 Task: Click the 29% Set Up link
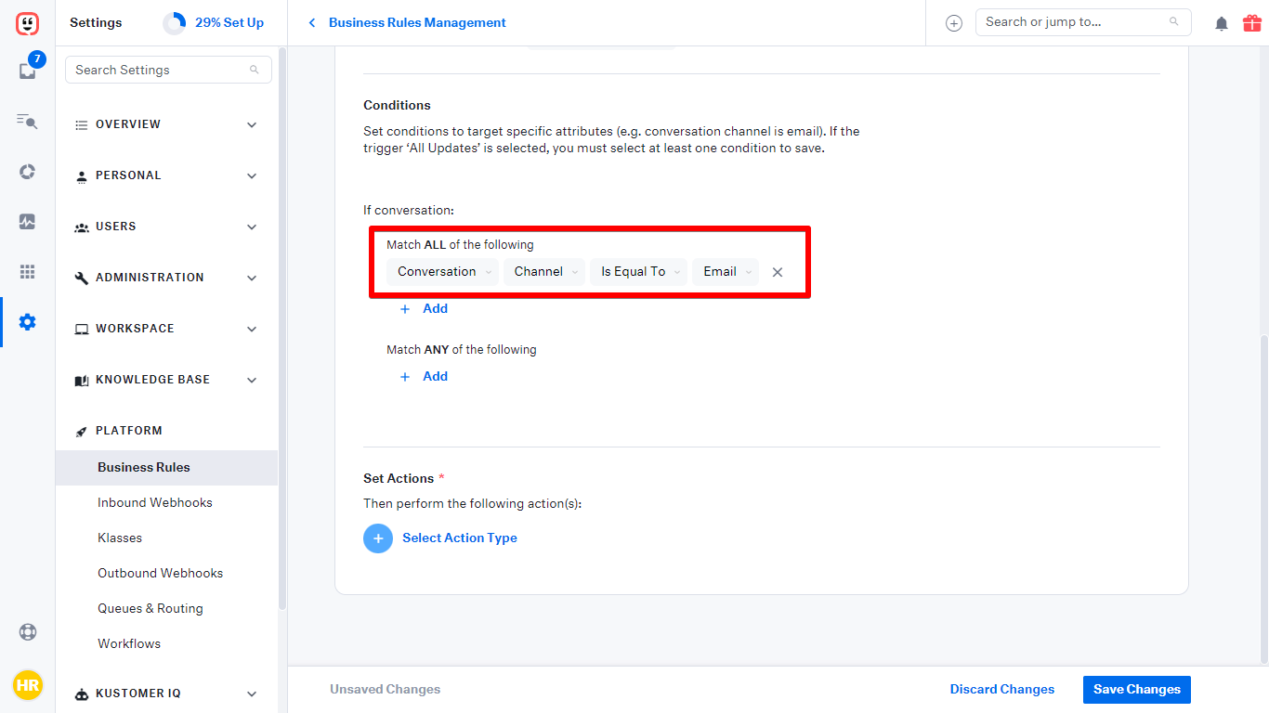(229, 23)
